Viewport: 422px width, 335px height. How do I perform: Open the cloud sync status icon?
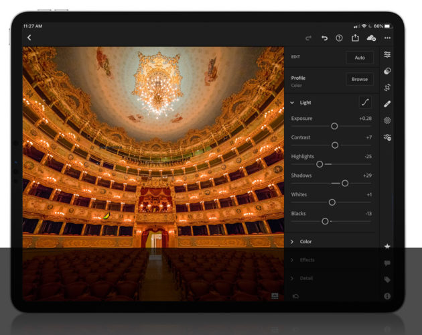tap(371, 38)
